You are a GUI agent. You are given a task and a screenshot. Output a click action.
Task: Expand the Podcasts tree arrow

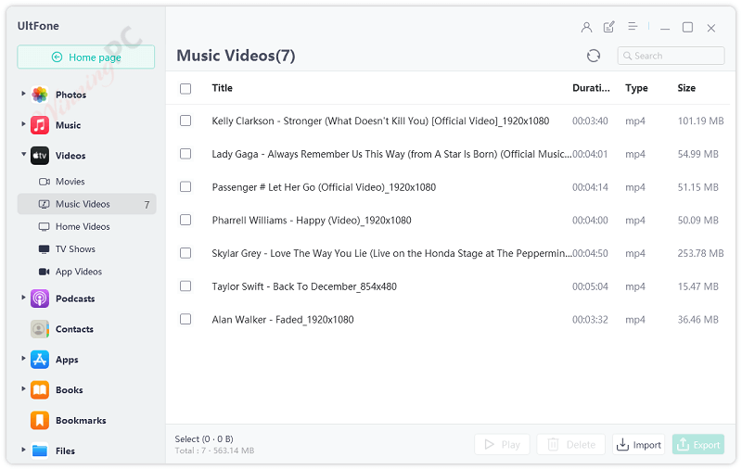pos(23,298)
